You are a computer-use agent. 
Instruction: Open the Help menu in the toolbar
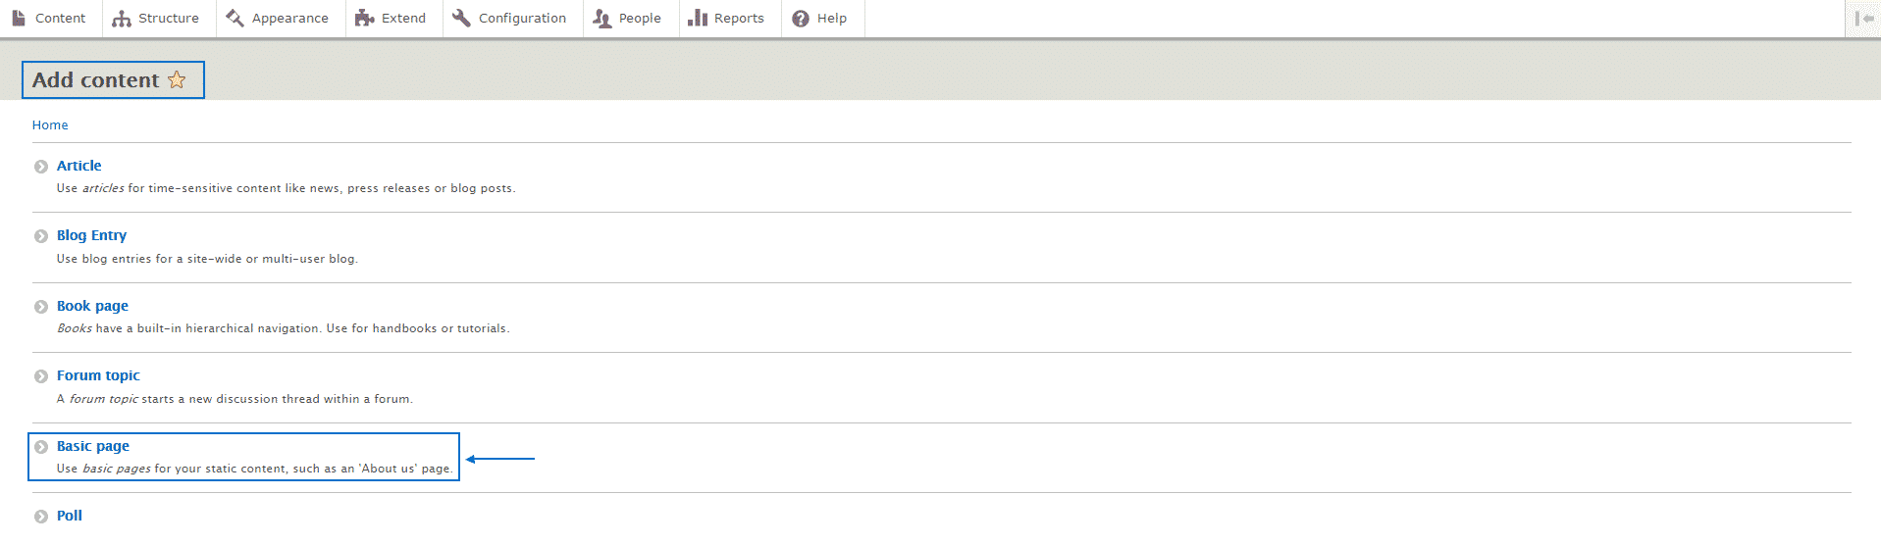point(821,19)
